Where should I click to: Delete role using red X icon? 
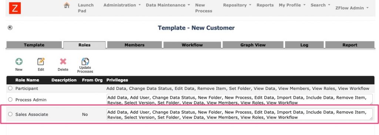pyautogui.click(x=63, y=62)
